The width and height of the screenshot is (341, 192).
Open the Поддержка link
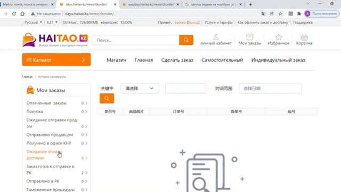point(303,22)
